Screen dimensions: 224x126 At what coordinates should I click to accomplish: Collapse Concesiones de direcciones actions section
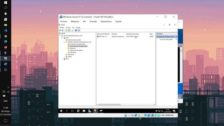click(x=176, y=37)
